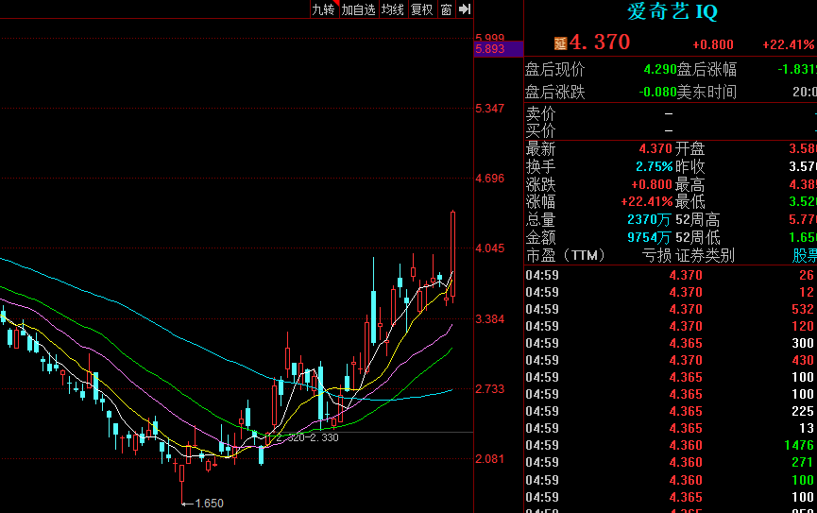This screenshot has height=513, width=817.
Task: Select the 盘后涨跌 value -0.080
Action: tap(657, 93)
